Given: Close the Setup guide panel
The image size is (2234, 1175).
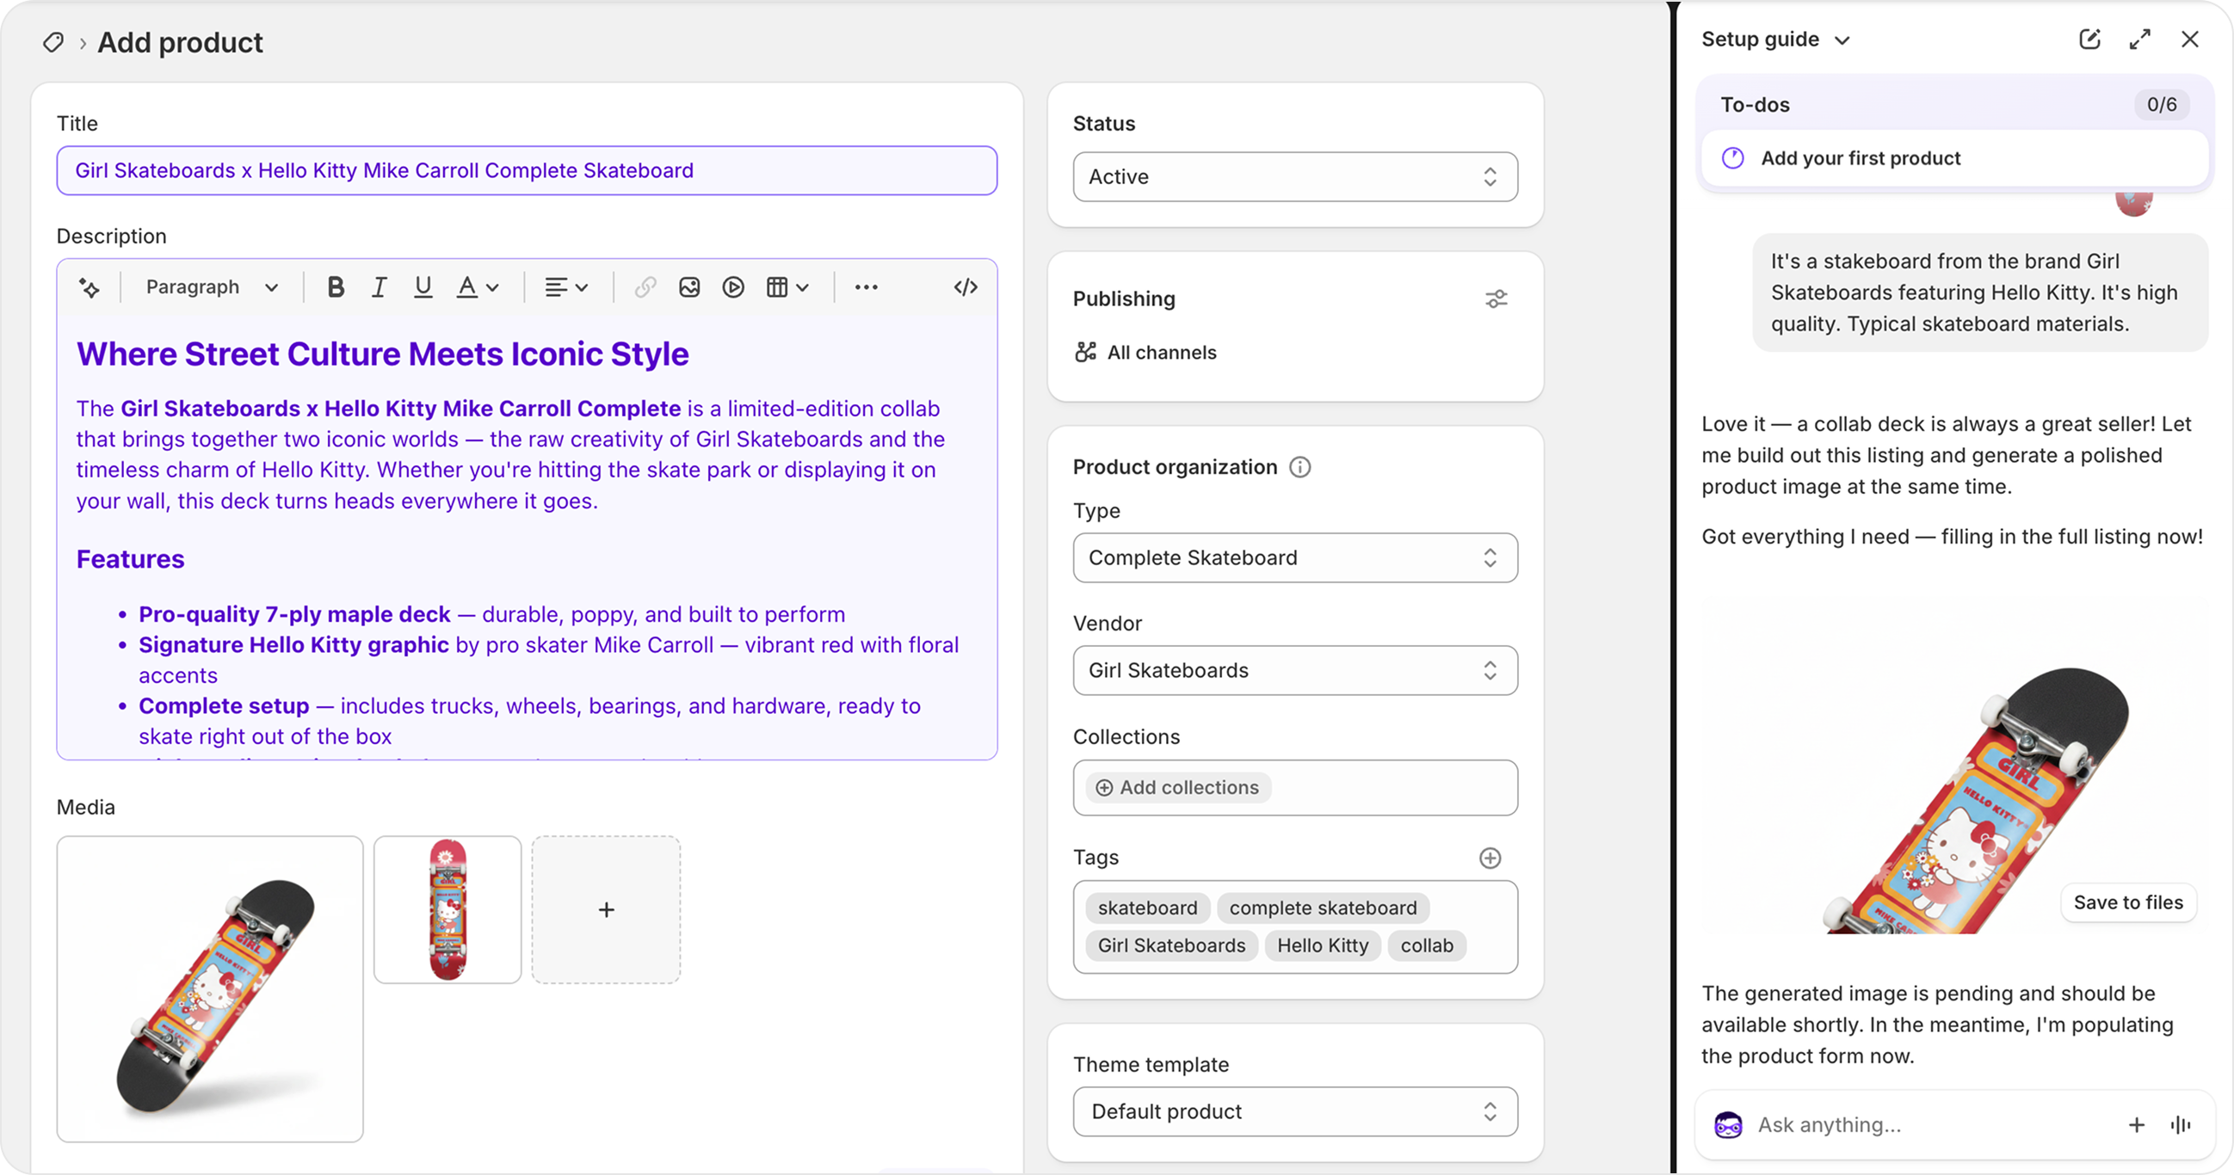Looking at the screenshot, I should click(x=2190, y=39).
